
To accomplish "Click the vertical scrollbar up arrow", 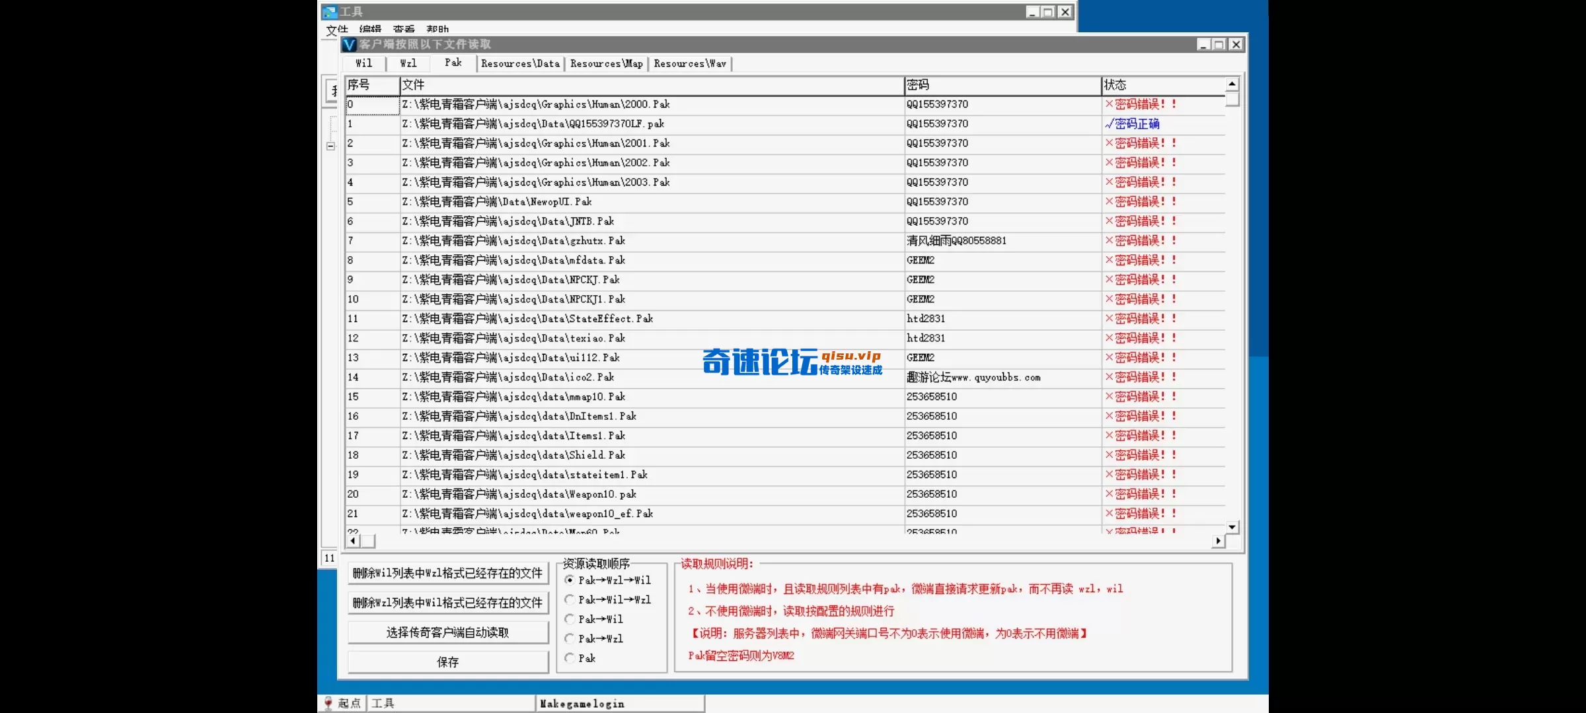I will click(1231, 84).
